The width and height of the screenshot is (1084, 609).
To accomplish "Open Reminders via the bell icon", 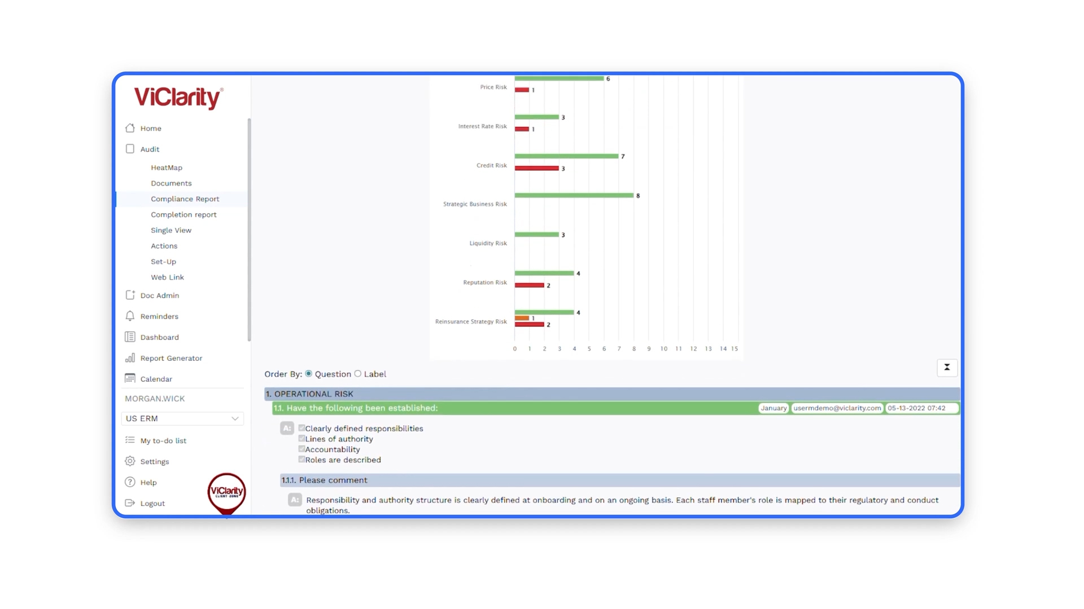I will 130,316.
